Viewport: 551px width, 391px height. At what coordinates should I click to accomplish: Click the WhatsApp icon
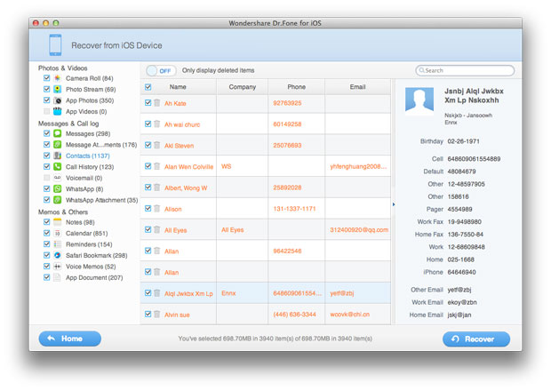pyautogui.click(x=57, y=188)
